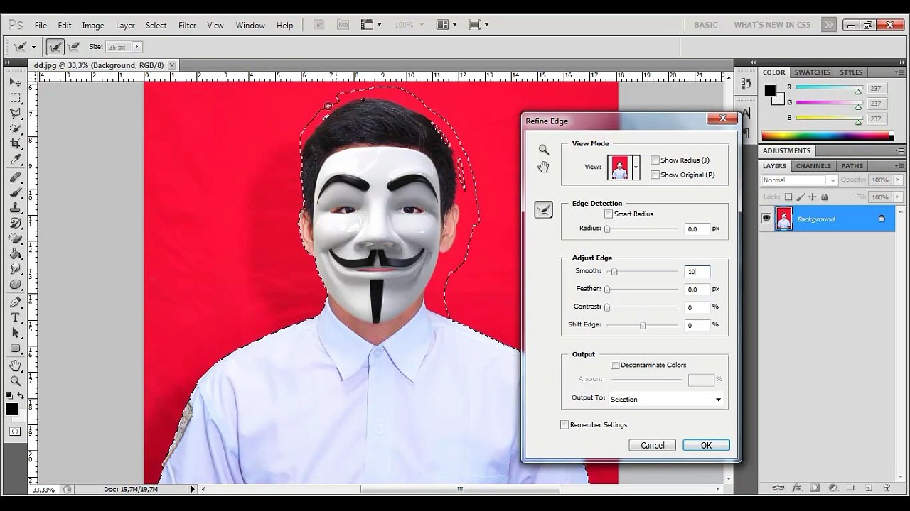Select the Clone Stamp tool
The image size is (910, 511).
15,208
